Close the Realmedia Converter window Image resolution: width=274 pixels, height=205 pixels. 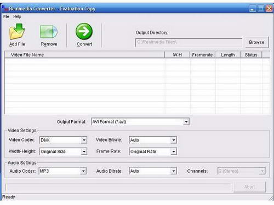coord(269,9)
